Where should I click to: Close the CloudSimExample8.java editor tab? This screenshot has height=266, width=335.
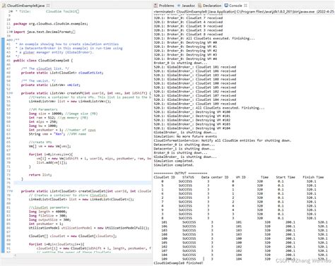(48, 6)
